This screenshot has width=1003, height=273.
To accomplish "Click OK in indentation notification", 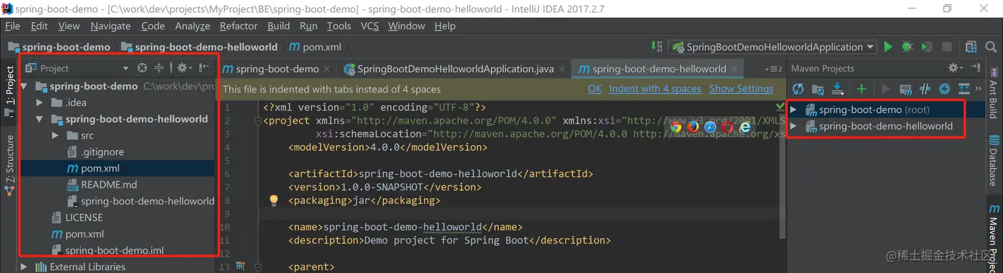I will coord(594,89).
